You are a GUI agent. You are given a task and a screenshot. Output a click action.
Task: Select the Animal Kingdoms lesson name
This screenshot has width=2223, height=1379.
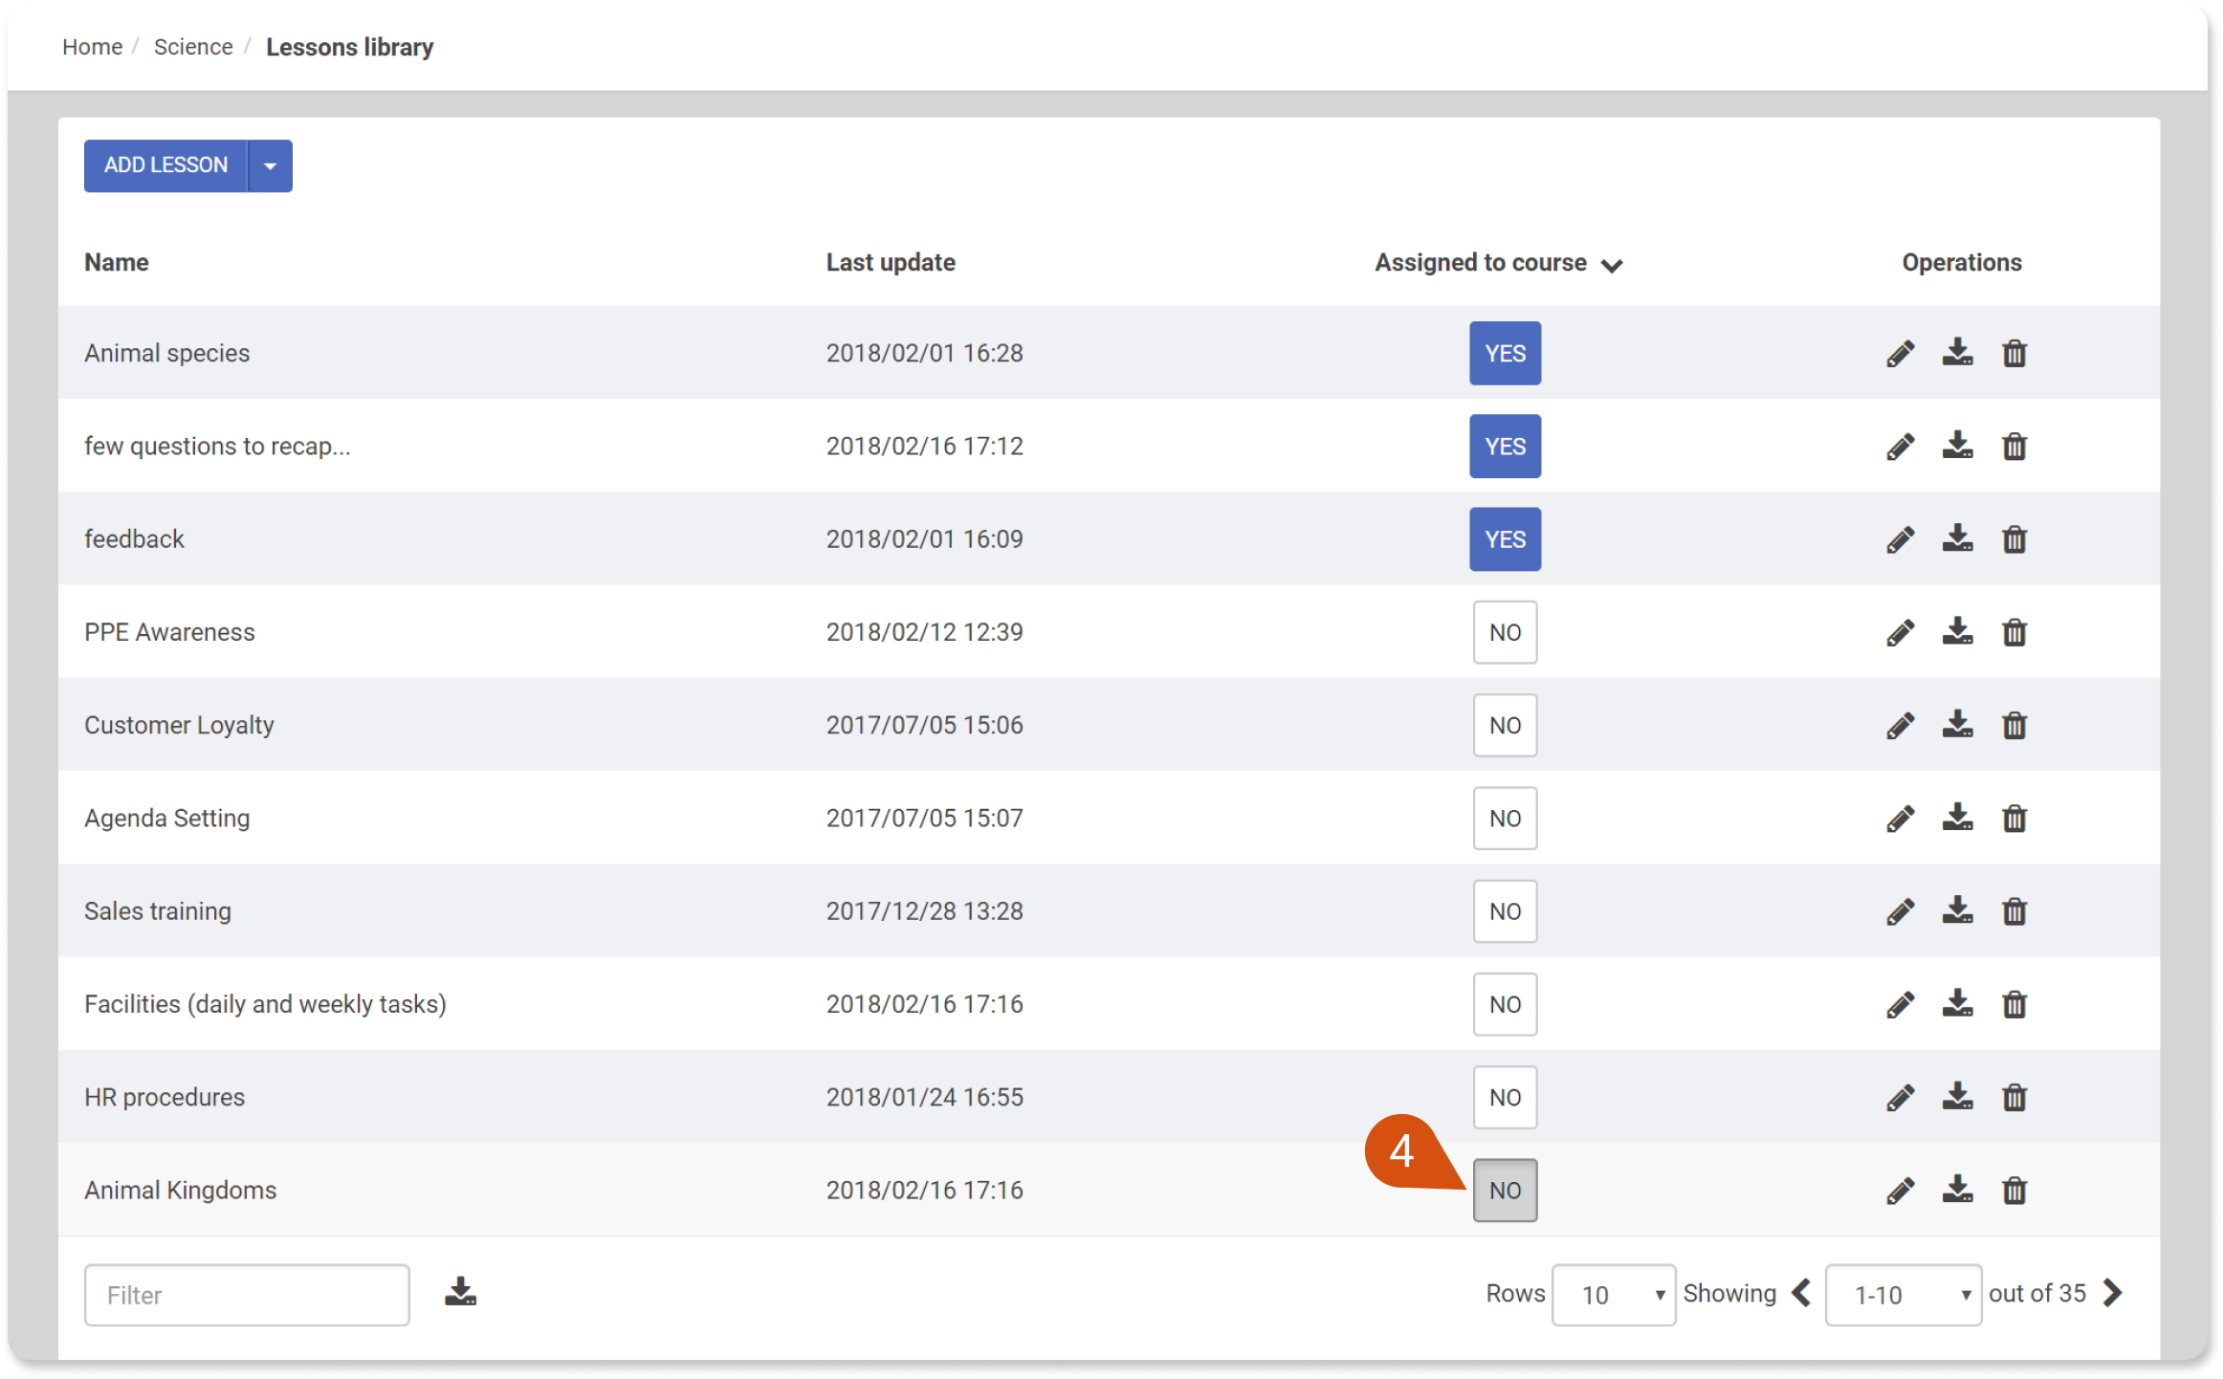pyautogui.click(x=180, y=1191)
